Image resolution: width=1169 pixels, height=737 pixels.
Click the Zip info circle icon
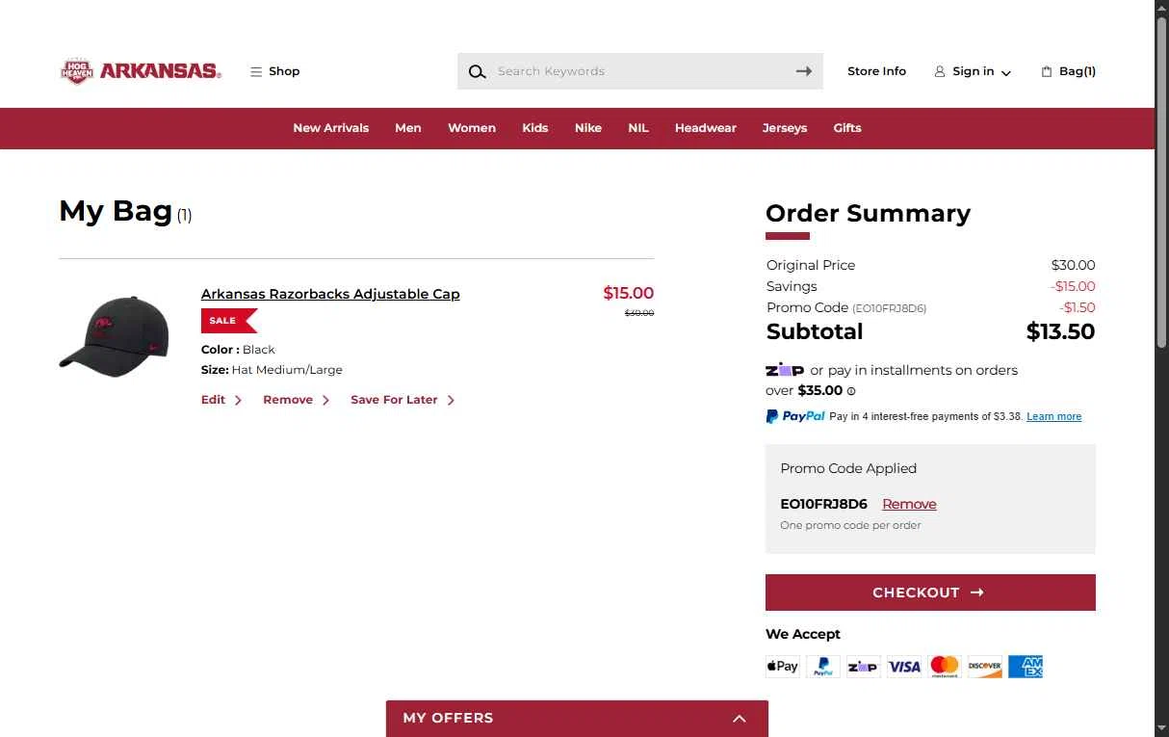click(851, 391)
